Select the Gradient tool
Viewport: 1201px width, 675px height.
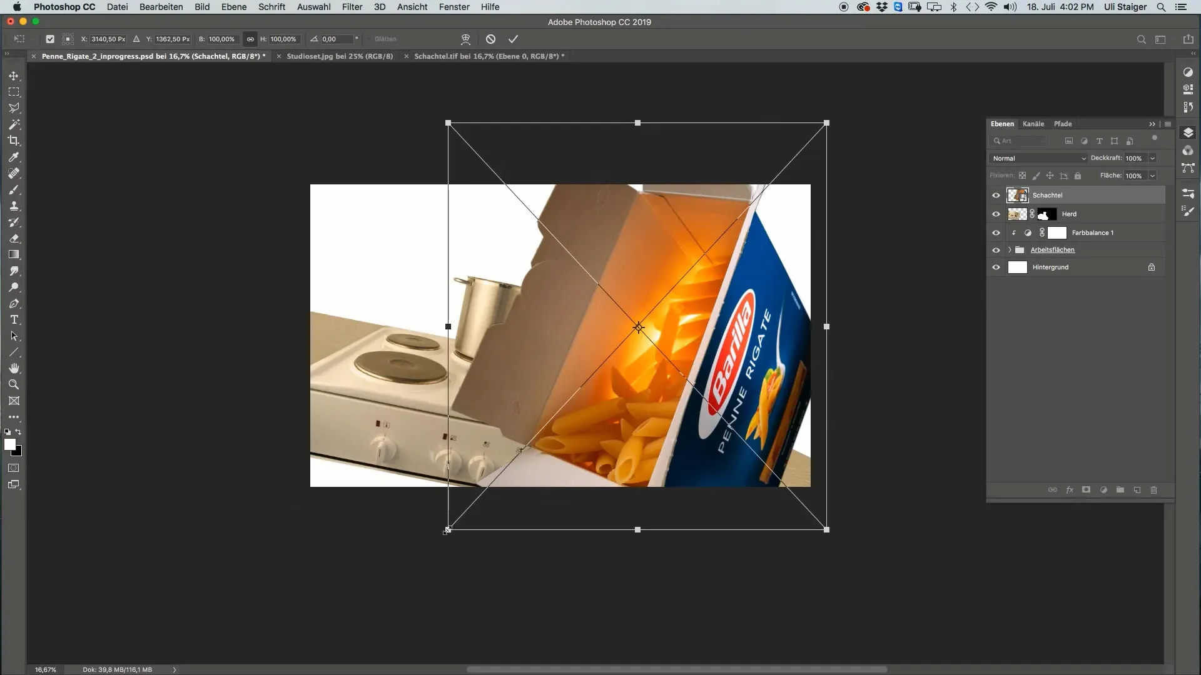click(14, 254)
